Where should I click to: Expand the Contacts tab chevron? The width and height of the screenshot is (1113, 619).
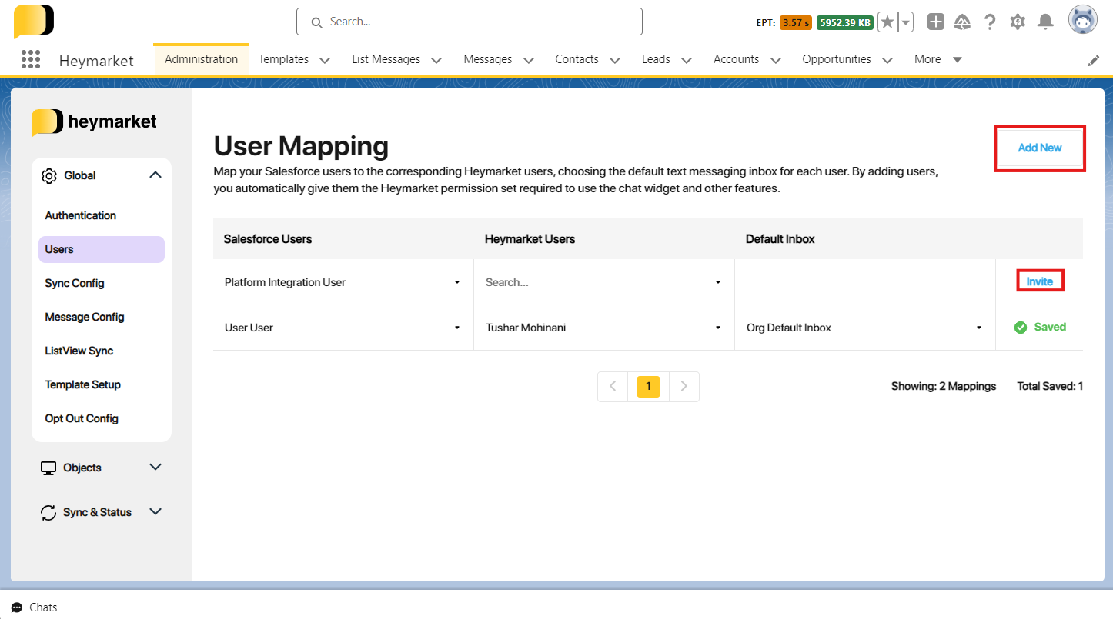[615, 60]
